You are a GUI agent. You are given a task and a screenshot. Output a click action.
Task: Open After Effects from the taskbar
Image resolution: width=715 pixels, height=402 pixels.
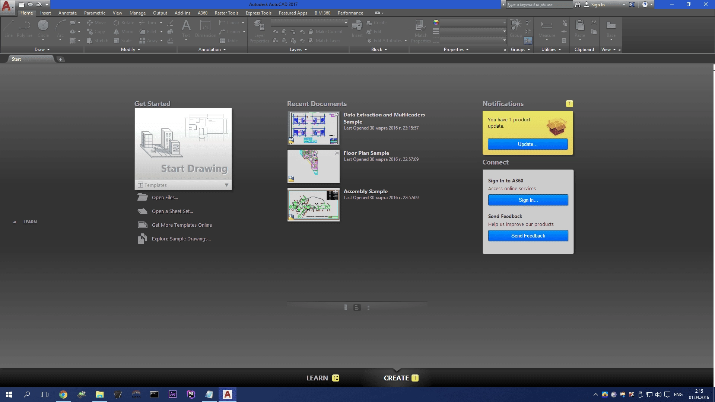(173, 395)
